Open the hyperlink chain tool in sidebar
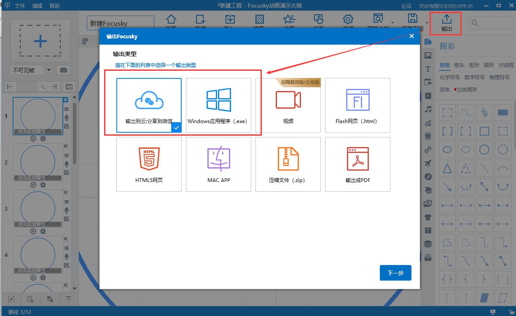This screenshot has height=316, width=516. click(428, 150)
